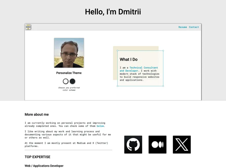Image resolution: width=226 pixels, height=168 pixels.
Task: Click the 'TOP EXPERTISE' section heading
Action: pos(37,157)
